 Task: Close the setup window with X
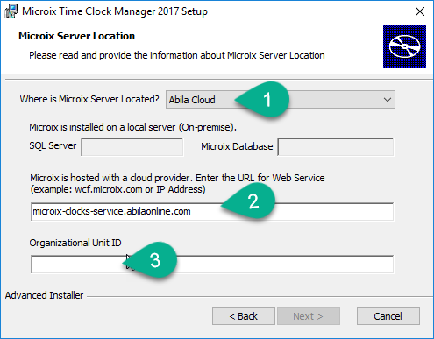coord(420,11)
